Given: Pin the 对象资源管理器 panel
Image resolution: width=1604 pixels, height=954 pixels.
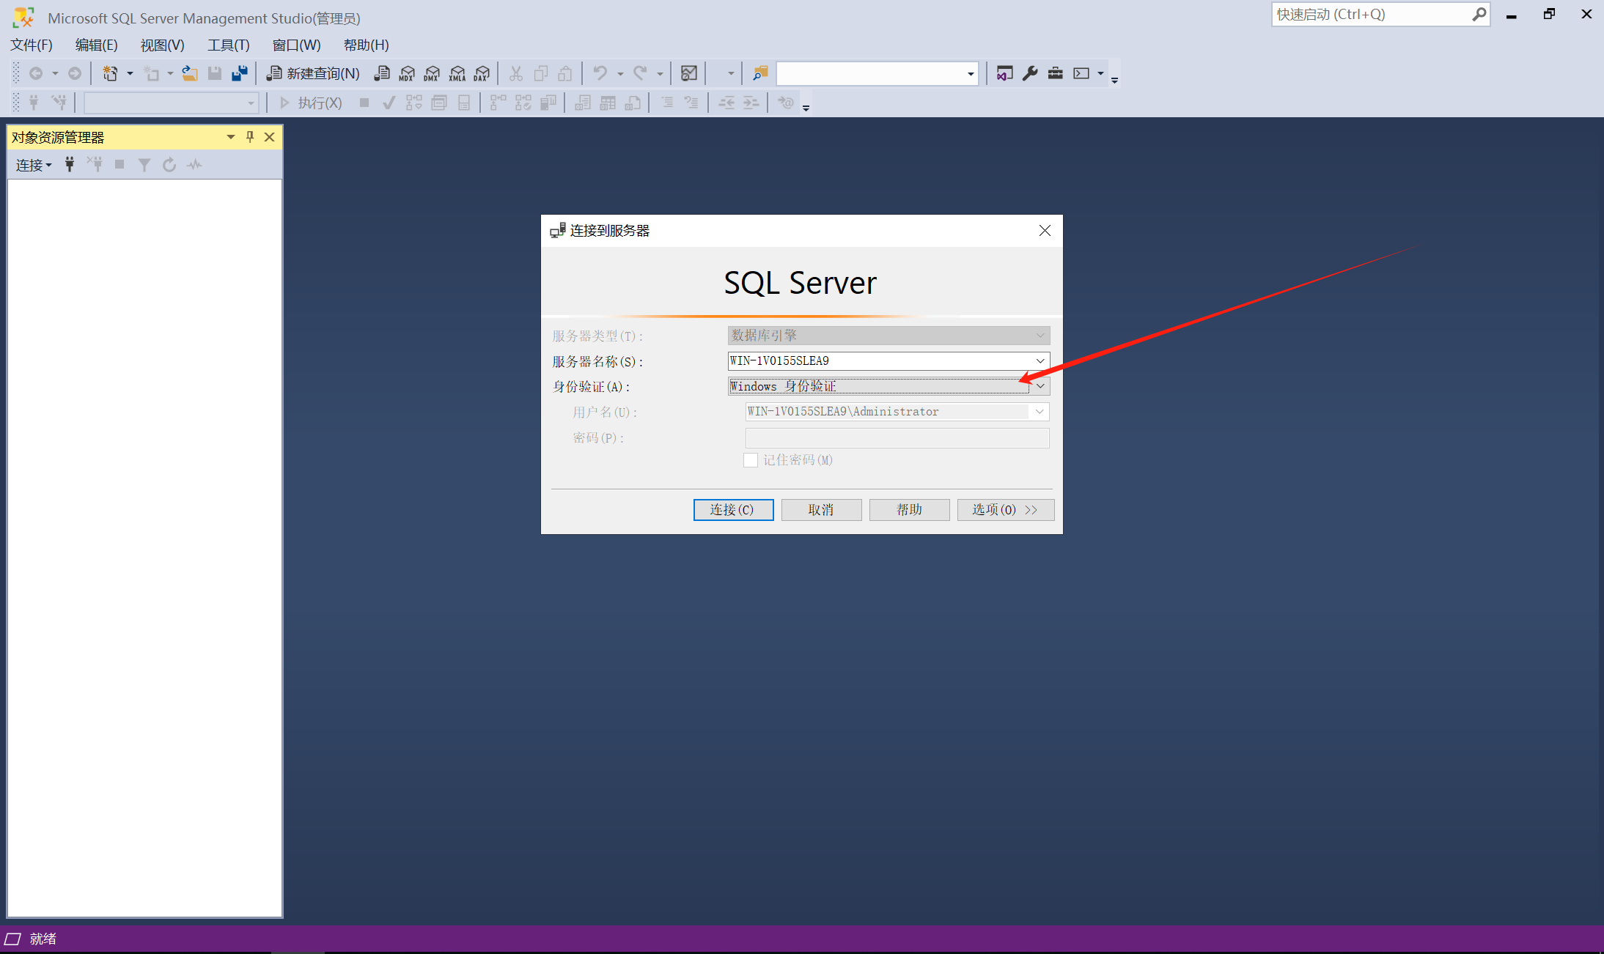Looking at the screenshot, I should pyautogui.click(x=250, y=137).
